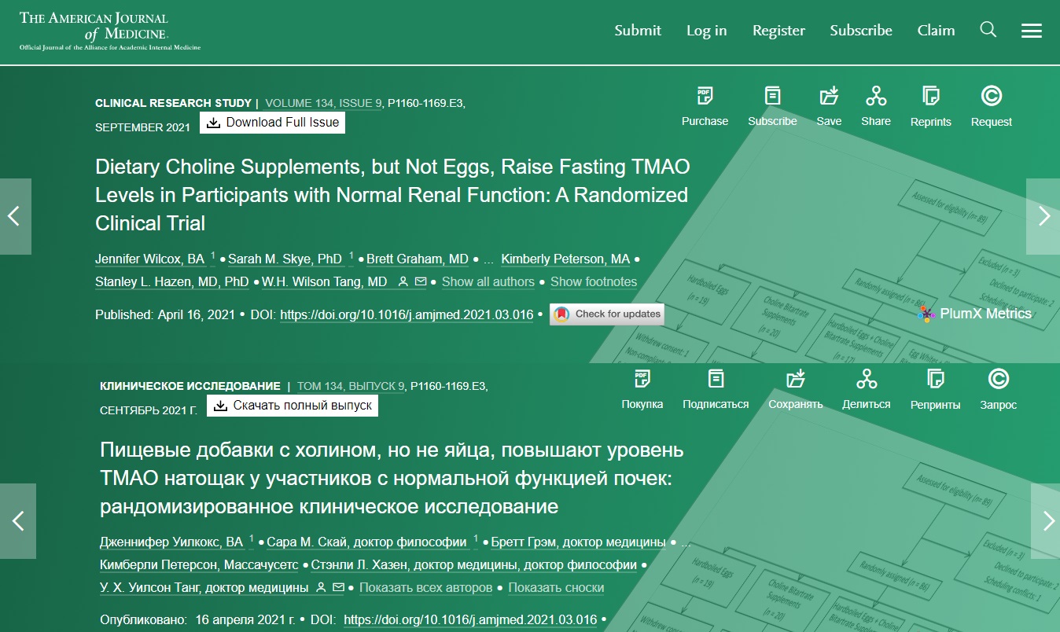
Task: Click the Запрос copyright icon
Action: pos(999,379)
